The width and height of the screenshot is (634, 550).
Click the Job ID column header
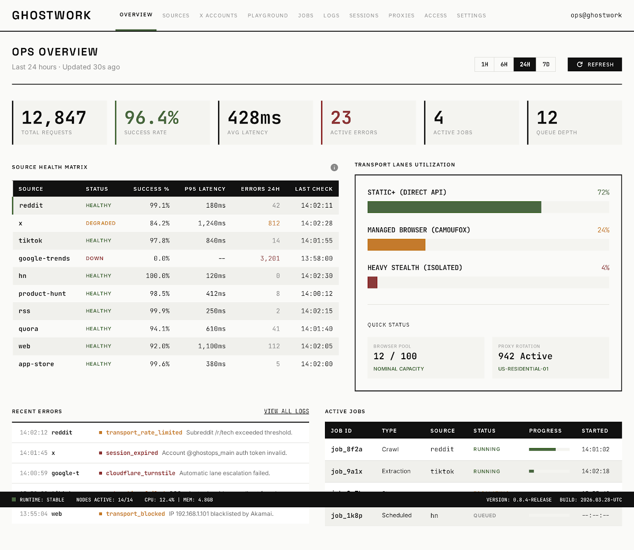[x=341, y=431]
